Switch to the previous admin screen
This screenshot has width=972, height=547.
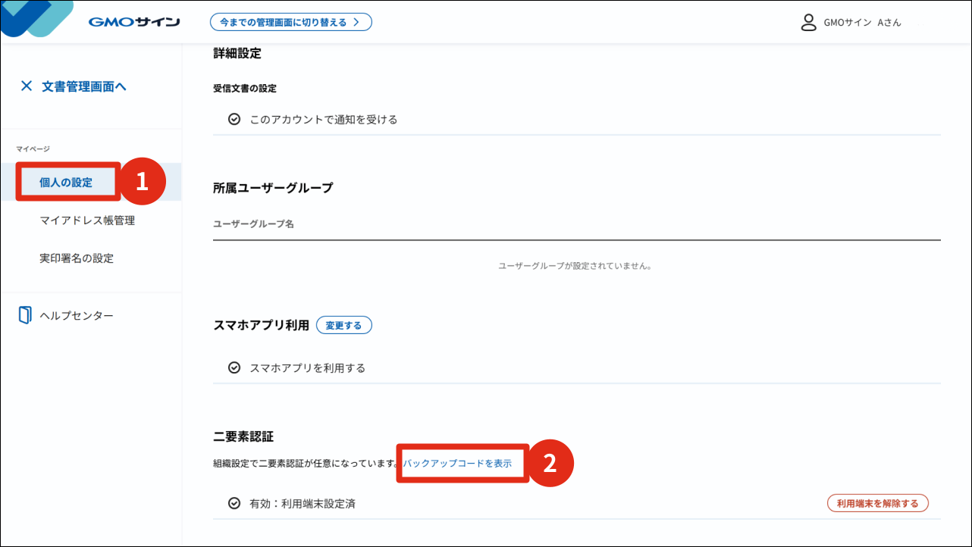tap(290, 22)
